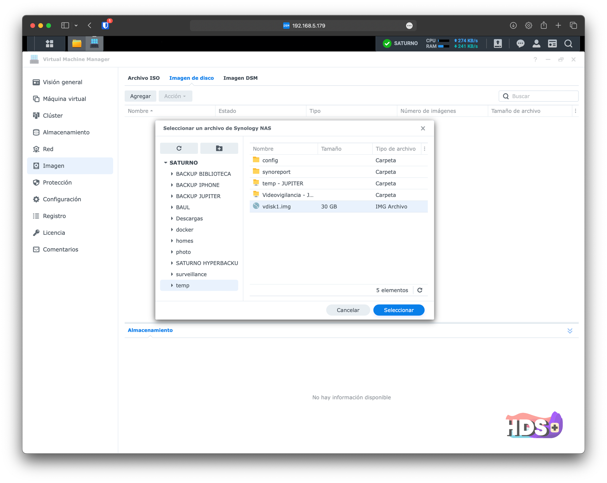Open Comentarios in sidebar
The height and width of the screenshot is (483, 607).
[x=70, y=249]
